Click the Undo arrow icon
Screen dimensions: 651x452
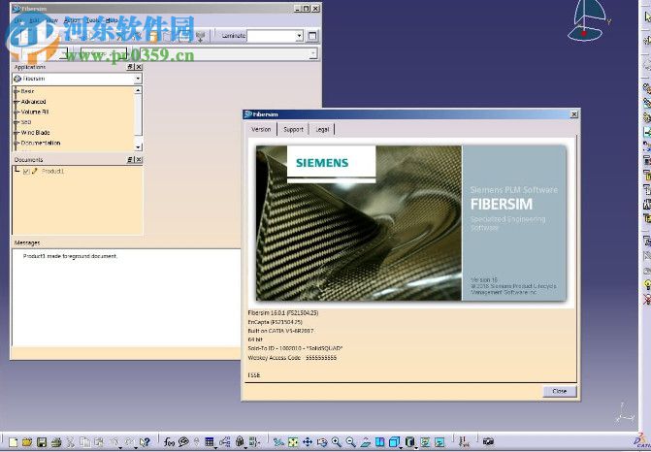tap(114, 442)
